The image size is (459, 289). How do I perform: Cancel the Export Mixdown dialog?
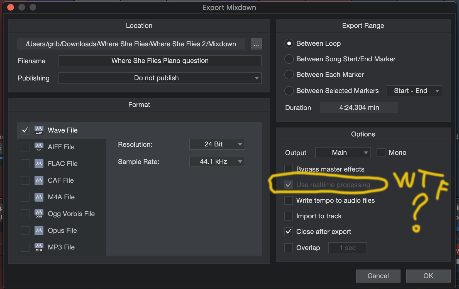click(x=378, y=276)
